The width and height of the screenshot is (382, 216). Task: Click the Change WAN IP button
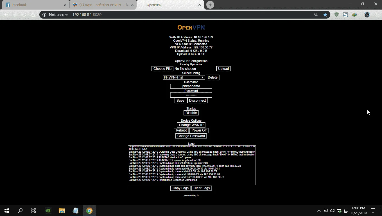pyautogui.click(x=191, y=125)
